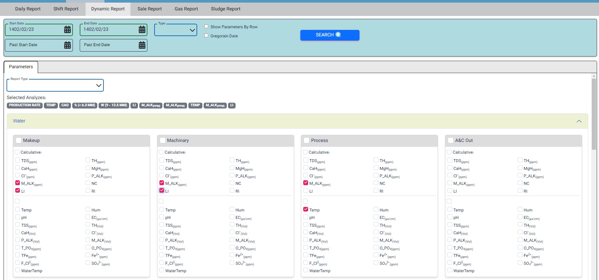The width and height of the screenshot is (599, 280).
Task: Check NC in Makeup panel
Action: [88, 183]
